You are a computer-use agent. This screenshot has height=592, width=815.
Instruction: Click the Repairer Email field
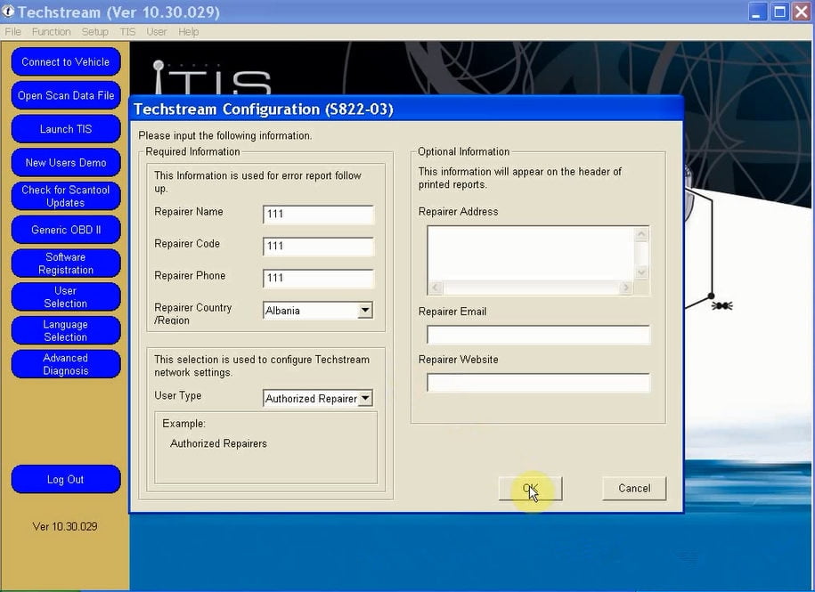pos(538,335)
